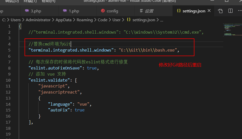The height and width of the screenshot is (139, 242).
Task: Click the settings.json breadcrumb segment
Action: [144, 20]
